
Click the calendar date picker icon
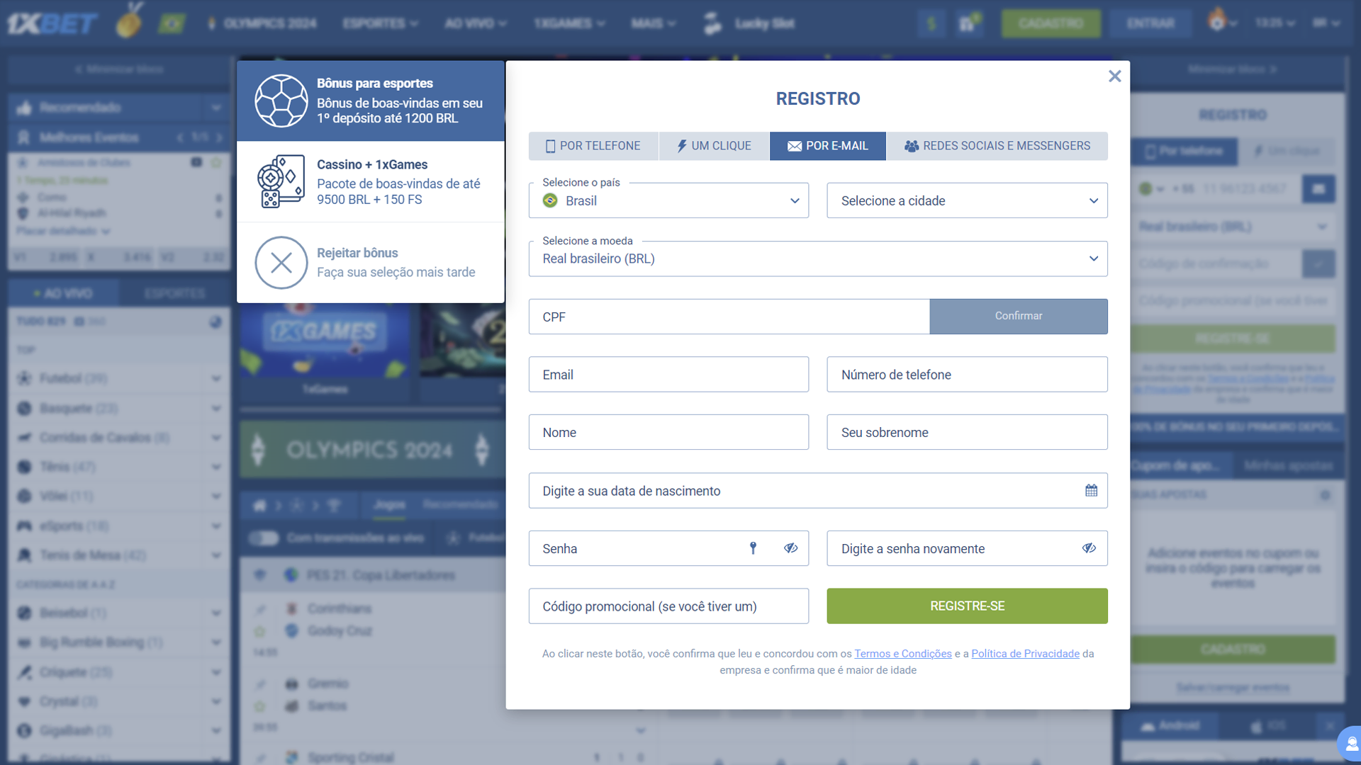tap(1090, 490)
